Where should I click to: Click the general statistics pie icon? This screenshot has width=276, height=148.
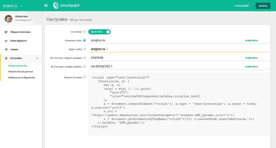[x=6, y=32]
